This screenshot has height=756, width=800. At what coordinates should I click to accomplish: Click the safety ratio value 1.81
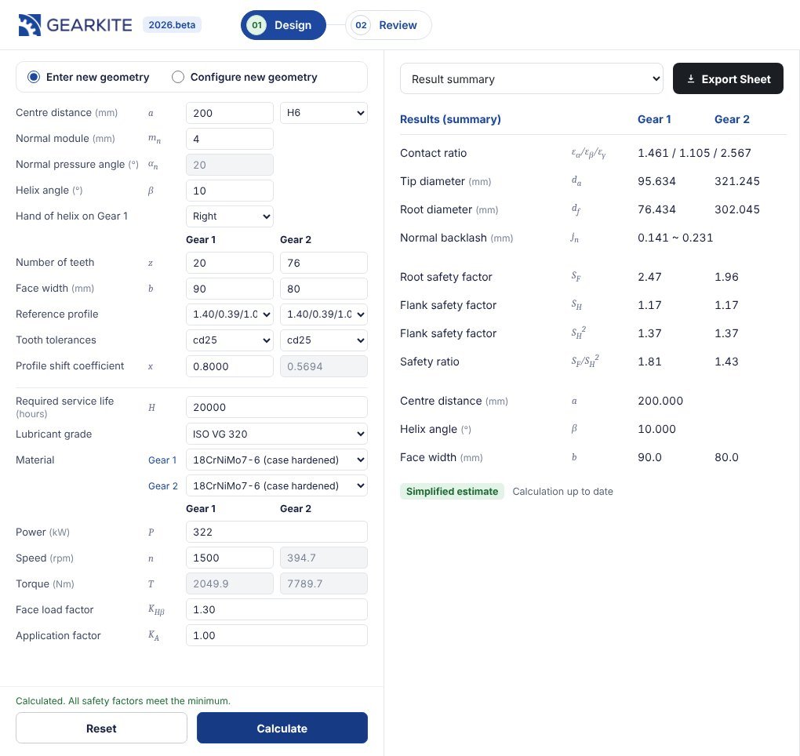coord(649,362)
